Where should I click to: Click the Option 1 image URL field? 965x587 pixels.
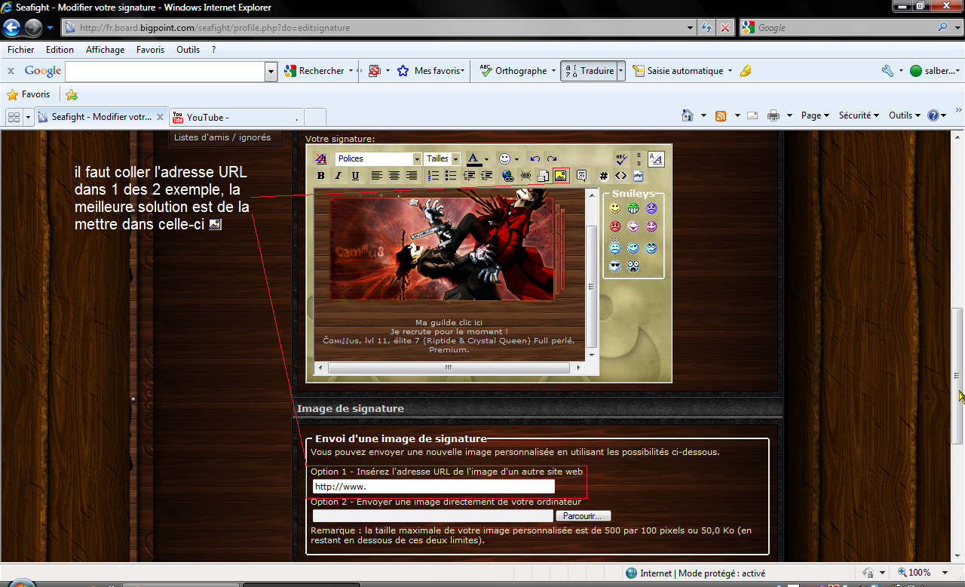(433, 487)
